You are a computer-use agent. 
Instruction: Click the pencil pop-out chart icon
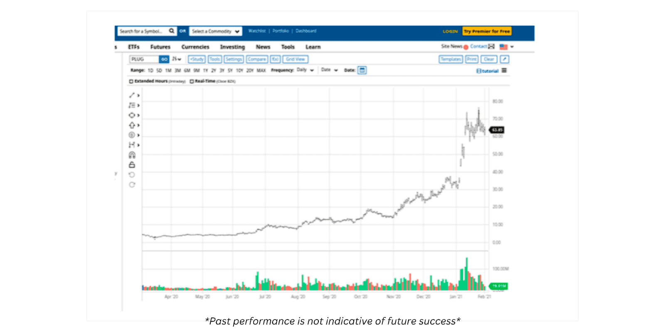[x=504, y=59]
